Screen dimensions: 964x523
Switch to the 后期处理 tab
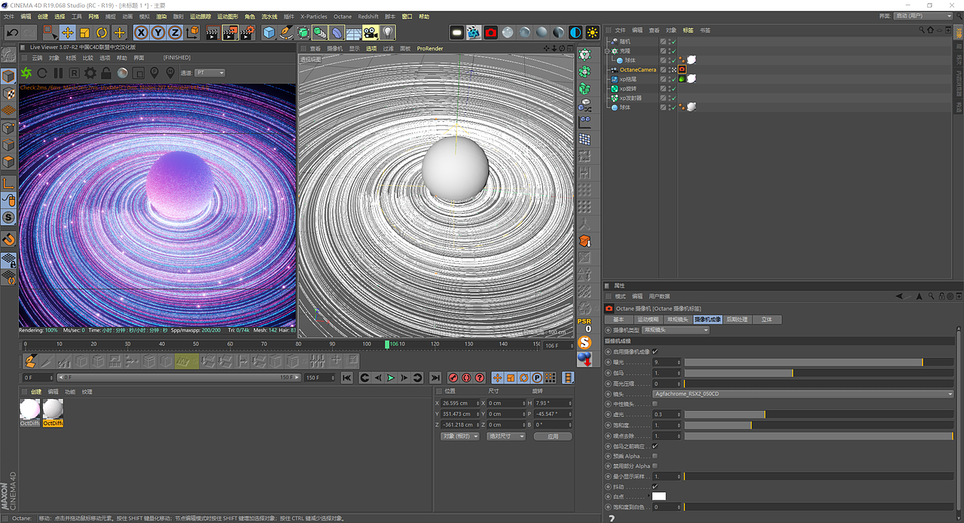coord(737,320)
